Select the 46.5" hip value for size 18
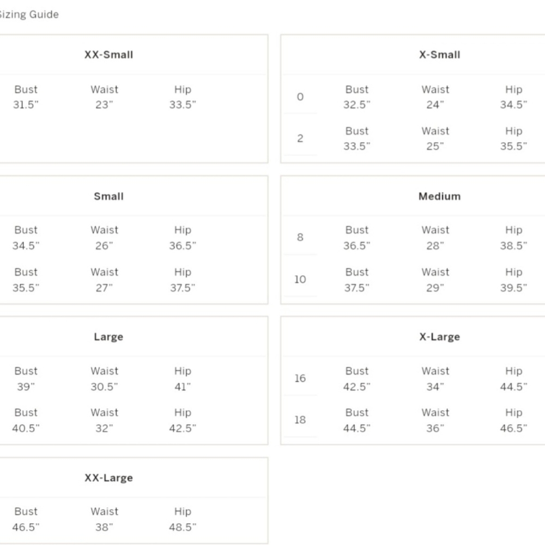Viewport: 545px width, 545px height. pos(513,428)
